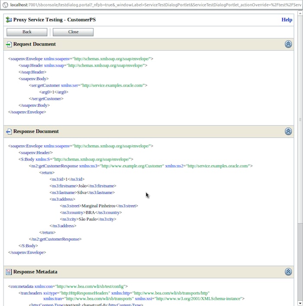
Task: Click the response <soapenv:Header/> line
Action: point(35,153)
